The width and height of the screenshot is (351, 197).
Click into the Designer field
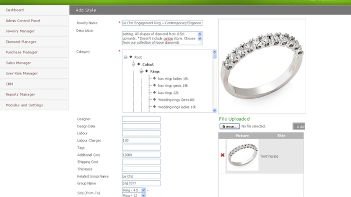pyautogui.click(x=141, y=119)
